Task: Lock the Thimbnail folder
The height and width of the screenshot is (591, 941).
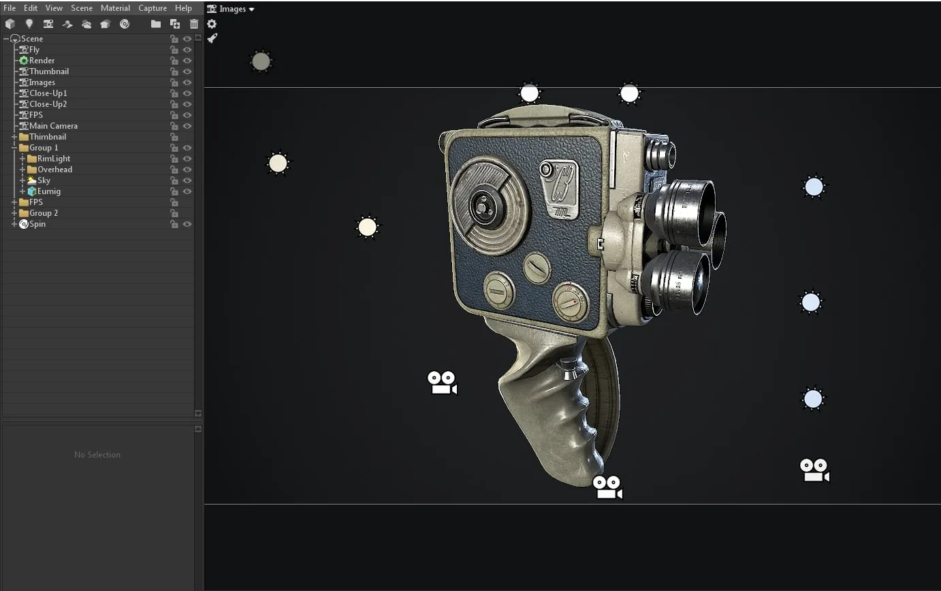Action: click(174, 137)
